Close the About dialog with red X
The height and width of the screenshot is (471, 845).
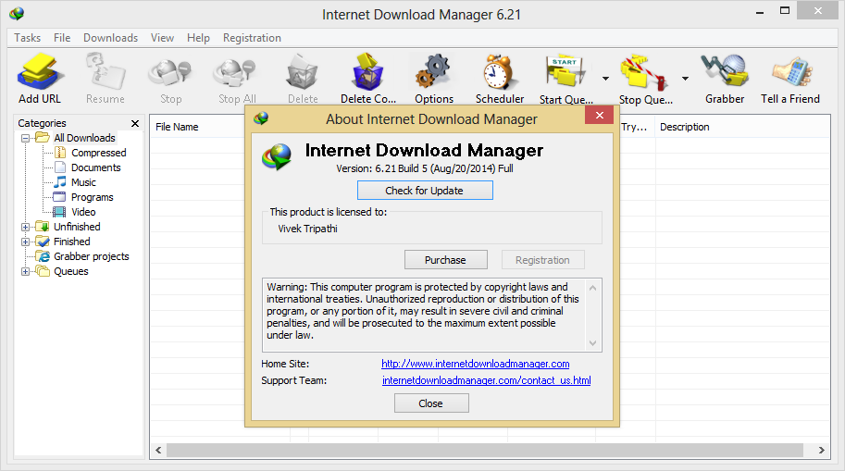pos(599,116)
